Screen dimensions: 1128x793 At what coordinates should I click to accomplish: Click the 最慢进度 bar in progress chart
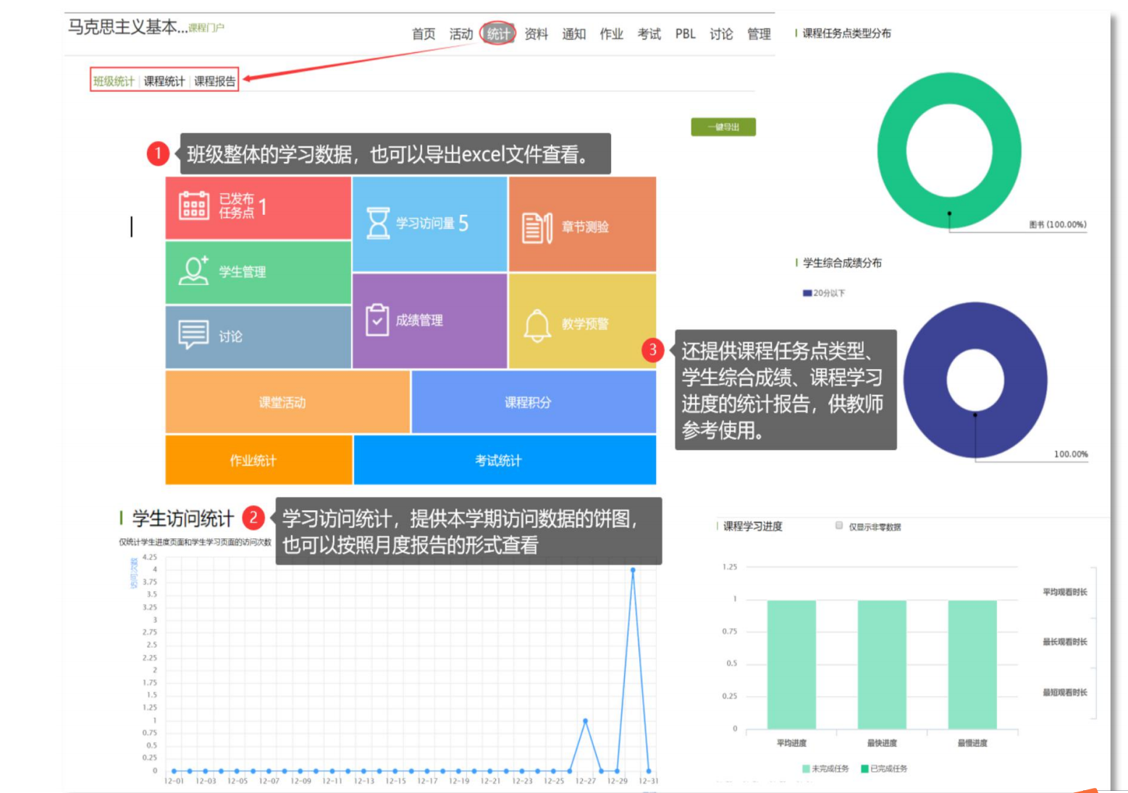pyautogui.click(x=972, y=664)
